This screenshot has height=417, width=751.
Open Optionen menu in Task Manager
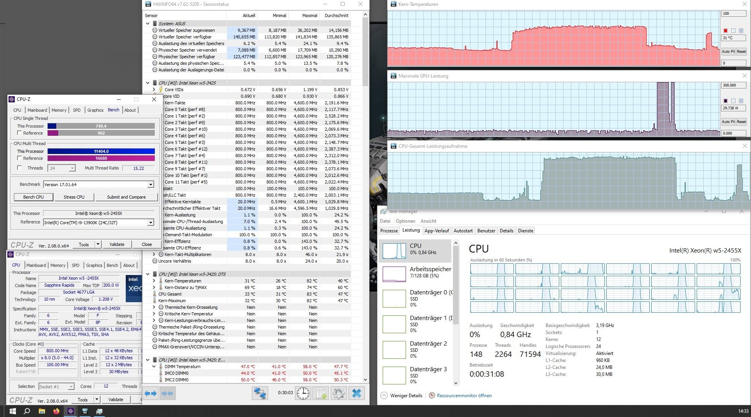[405, 221]
